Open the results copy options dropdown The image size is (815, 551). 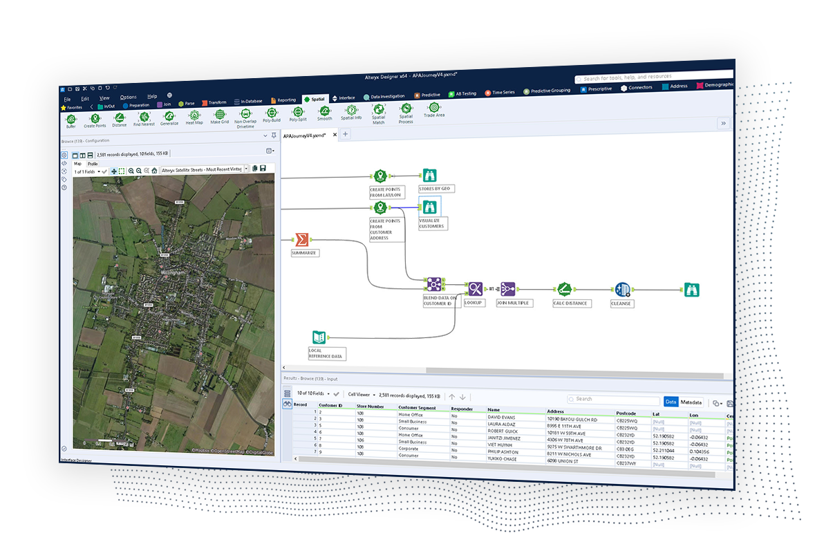pos(718,403)
